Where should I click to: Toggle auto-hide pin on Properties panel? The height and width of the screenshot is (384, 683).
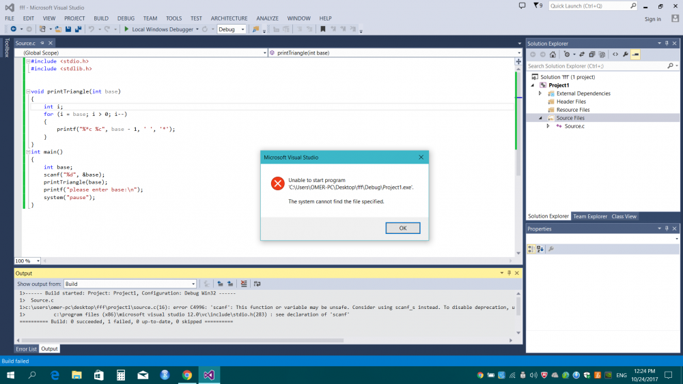667,228
